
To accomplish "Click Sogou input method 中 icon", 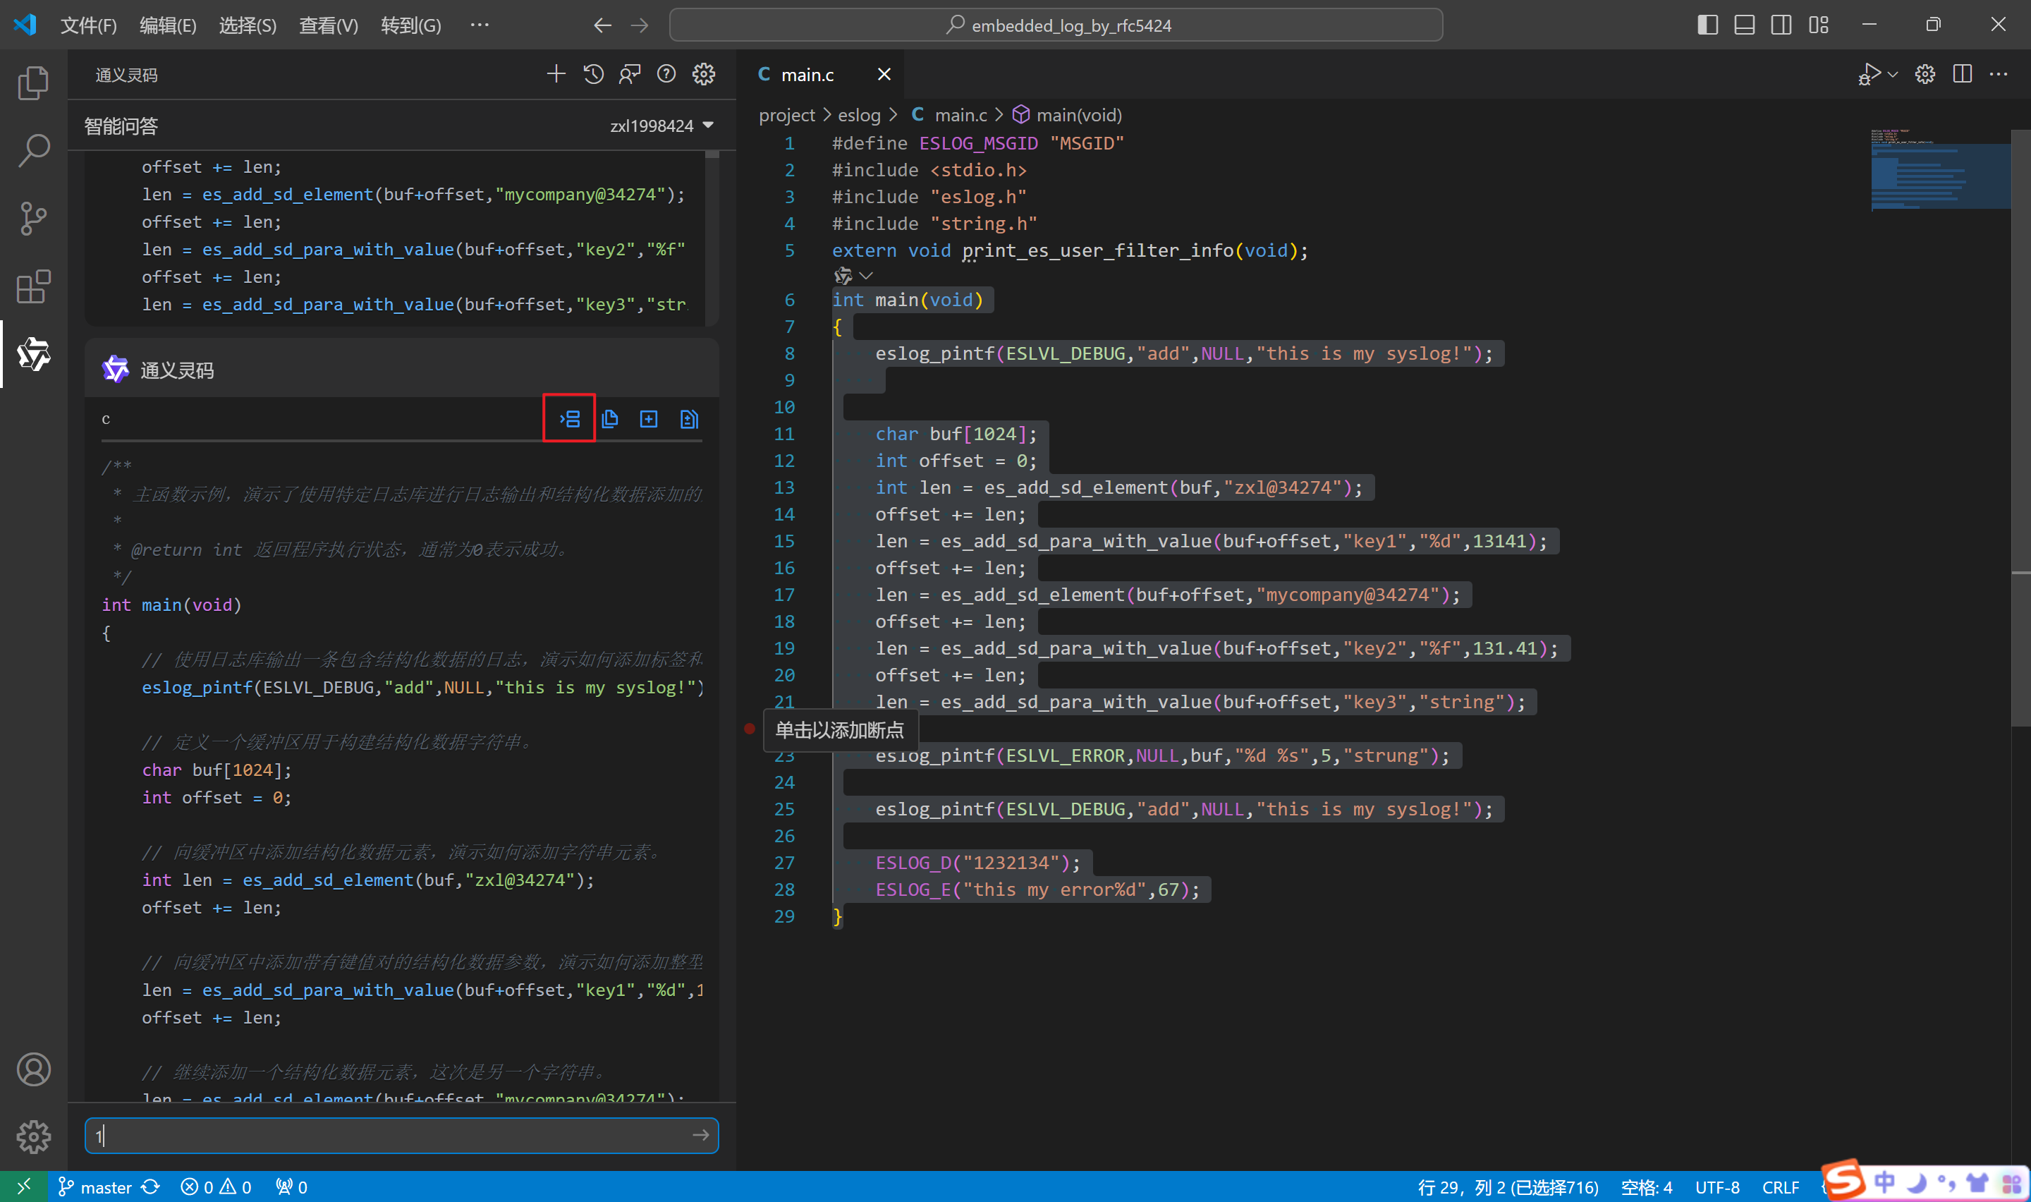I will 1885,1182.
